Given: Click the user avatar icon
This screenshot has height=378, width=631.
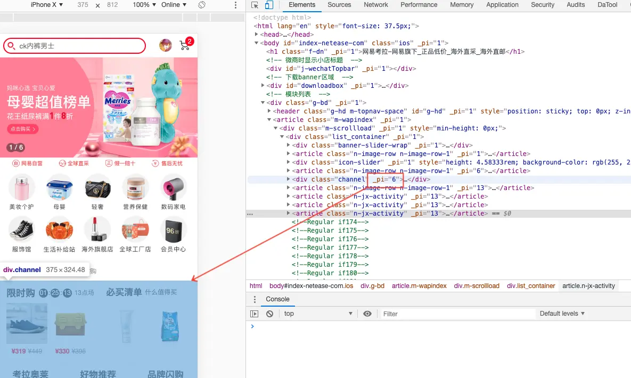Looking at the screenshot, I should point(166,45).
